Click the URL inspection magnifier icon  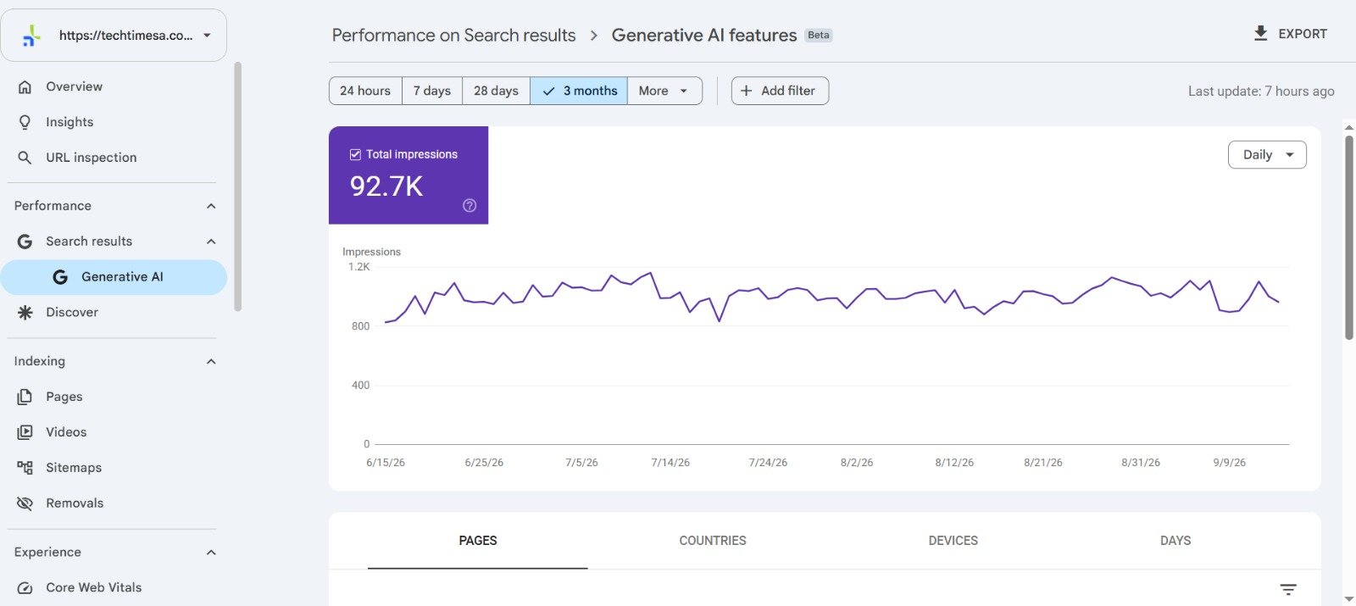(25, 158)
